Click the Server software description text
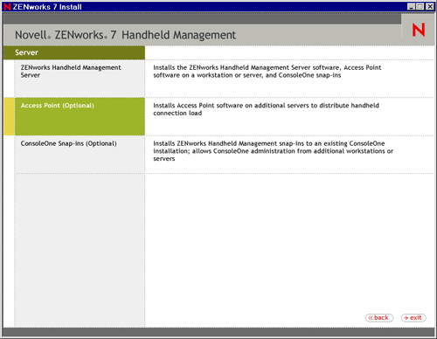The width and height of the screenshot is (437, 339). 267,72
